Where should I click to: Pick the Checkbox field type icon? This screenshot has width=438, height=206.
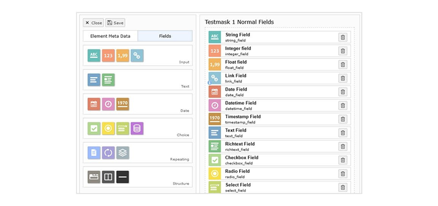pos(94,128)
